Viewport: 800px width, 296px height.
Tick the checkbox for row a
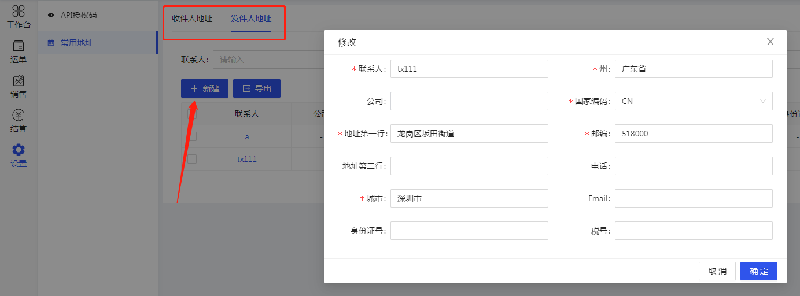(192, 136)
